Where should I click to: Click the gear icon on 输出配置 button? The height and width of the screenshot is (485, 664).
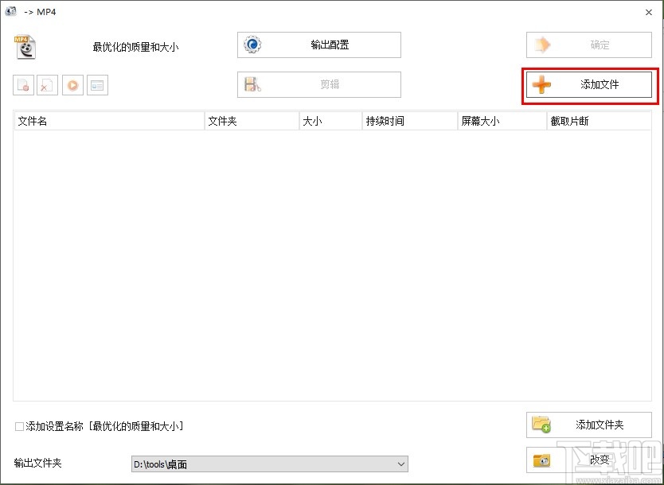(252, 45)
